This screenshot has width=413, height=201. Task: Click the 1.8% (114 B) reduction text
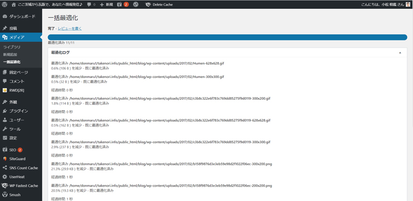click(x=81, y=103)
